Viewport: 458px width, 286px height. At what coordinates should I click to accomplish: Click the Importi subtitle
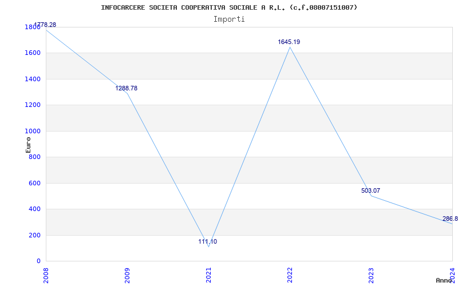point(229,19)
